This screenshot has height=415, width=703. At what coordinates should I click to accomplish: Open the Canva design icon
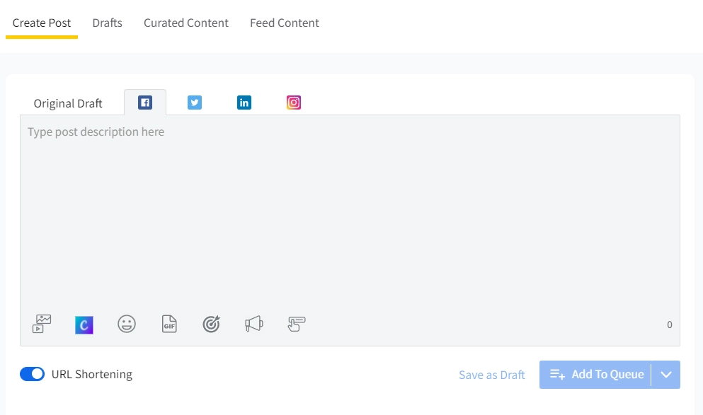click(x=84, y=325)
